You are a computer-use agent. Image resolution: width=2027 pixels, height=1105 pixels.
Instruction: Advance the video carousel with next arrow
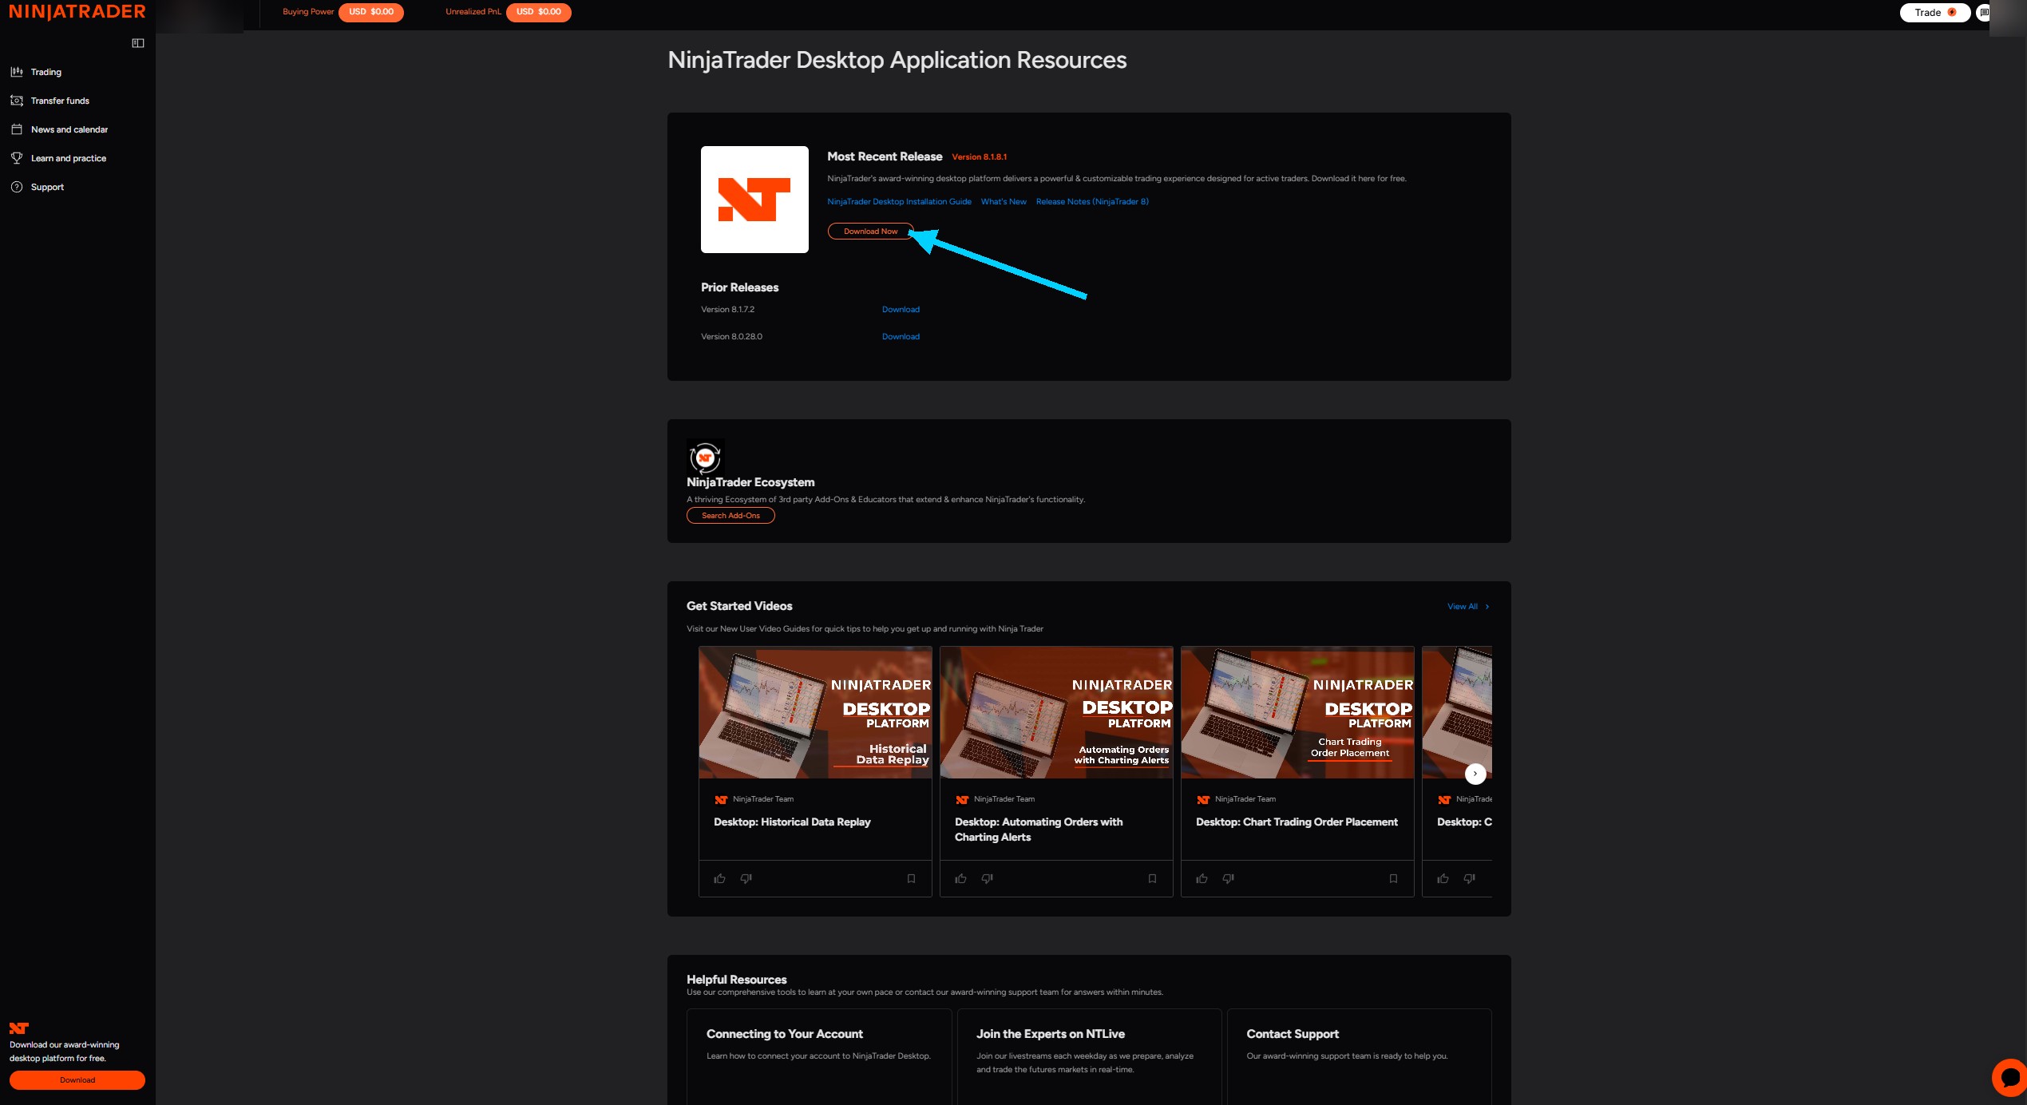(x=1475, y=774)
